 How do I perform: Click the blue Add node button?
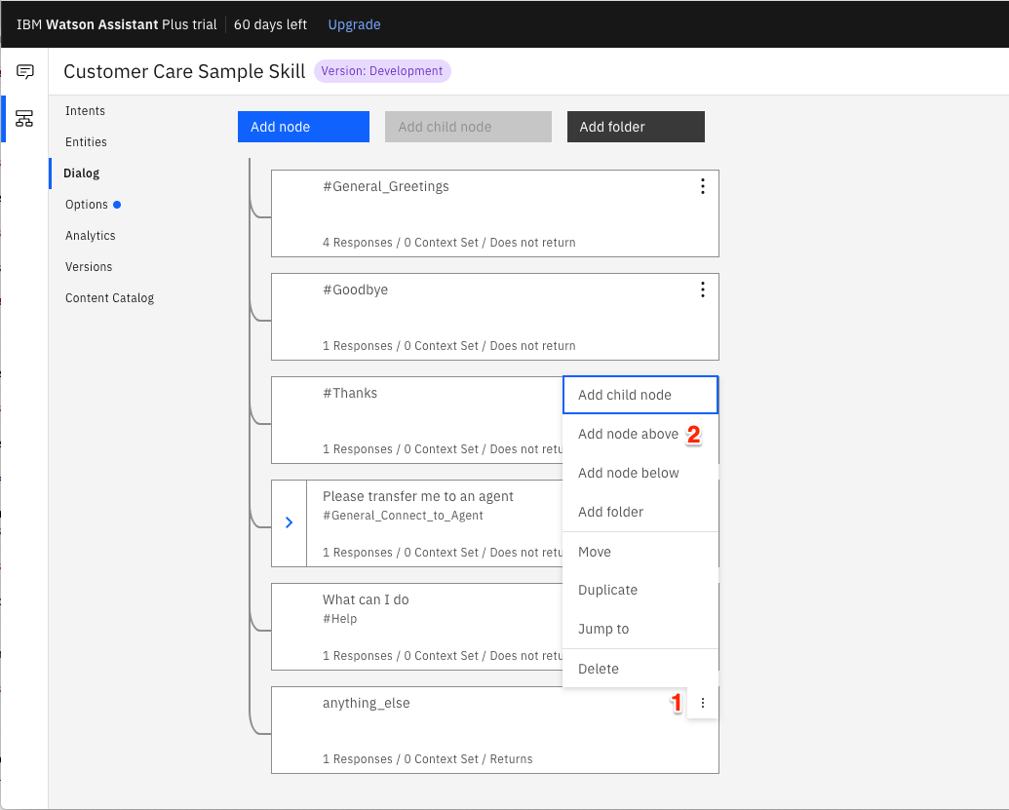pyautogui.click(x=304, y=127)
